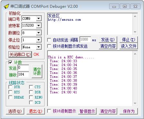
Task: Enable 自动发送 auto-send checkbox
Action: [x=49, y=40]
